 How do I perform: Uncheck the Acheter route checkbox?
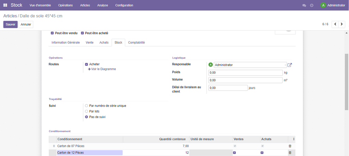[x=87, y=64]
